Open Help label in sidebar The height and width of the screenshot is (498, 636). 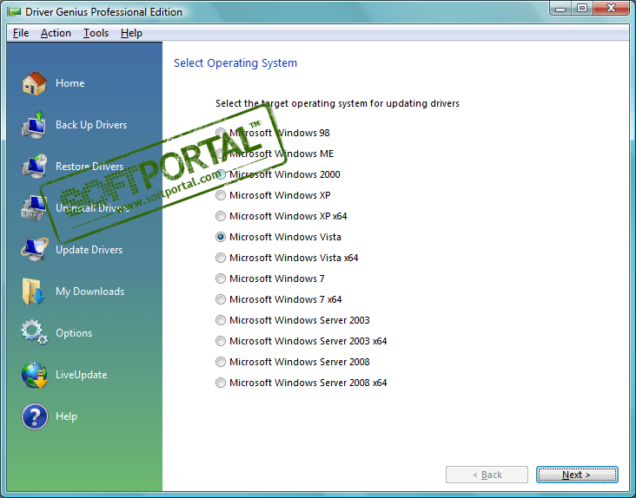point(67,416)
